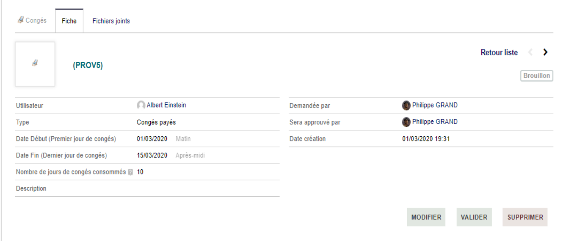Open the Fiche tab

point(69,21)
